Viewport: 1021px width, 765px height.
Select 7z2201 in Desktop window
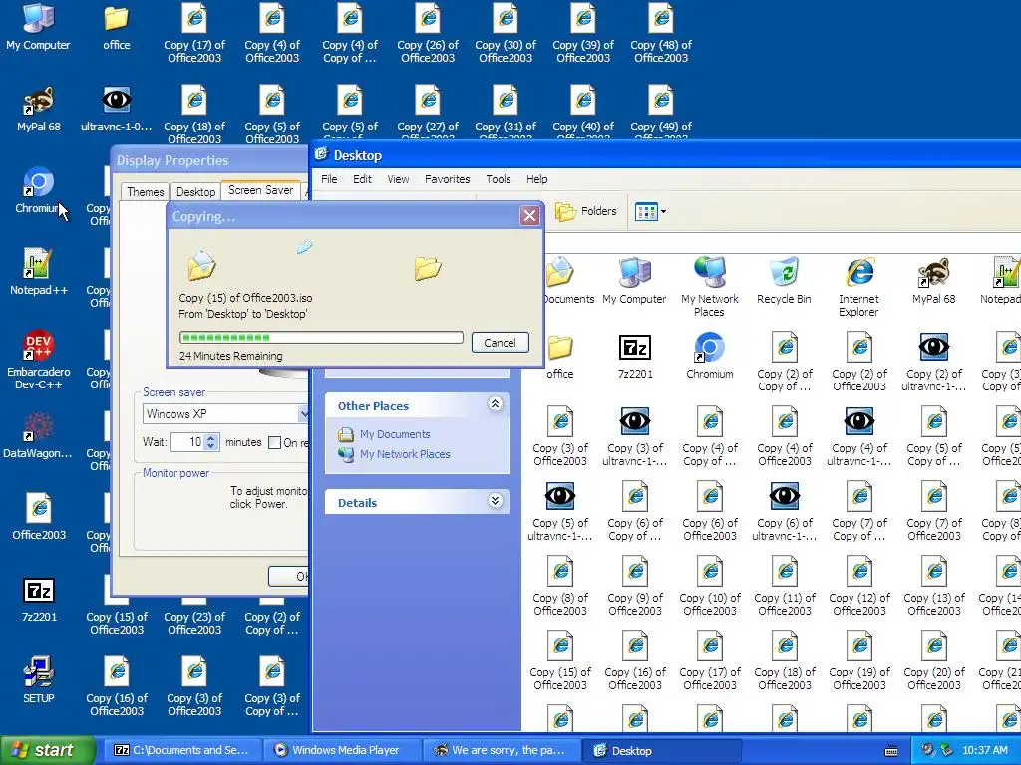pyautogui.click(x=635, y=356)
